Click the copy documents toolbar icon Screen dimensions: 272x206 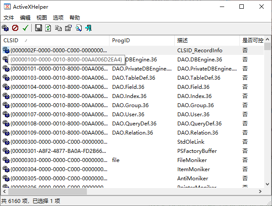(x=58, y=28)
